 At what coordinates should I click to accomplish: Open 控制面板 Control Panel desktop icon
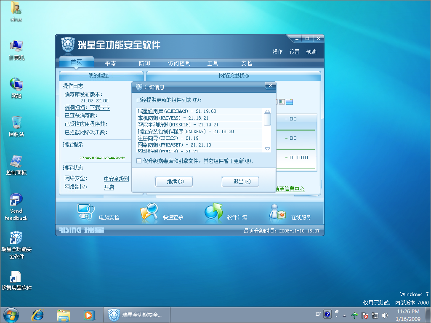click(16, 165)
